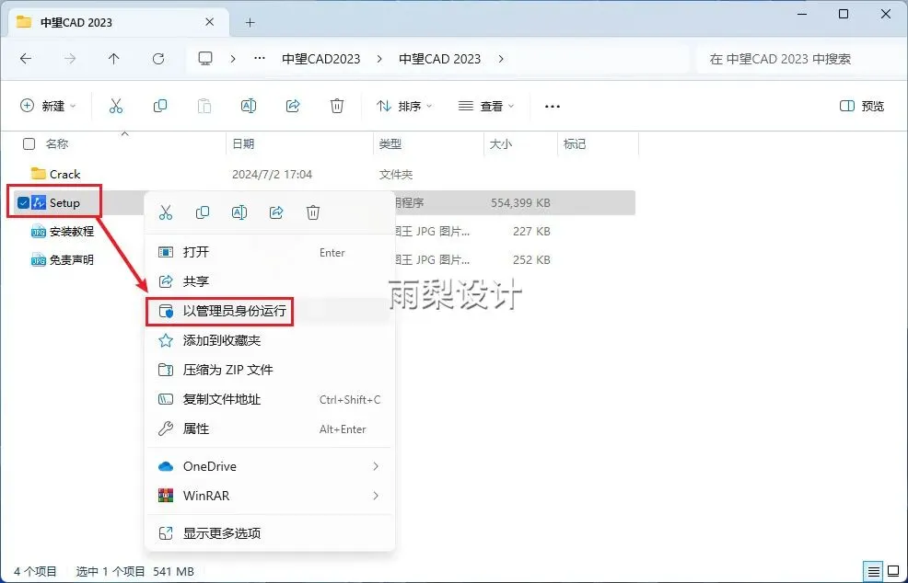Click the Rename icon in the context menu
The height and width of the screenshot is (583, 908).
tap(239, 212)
